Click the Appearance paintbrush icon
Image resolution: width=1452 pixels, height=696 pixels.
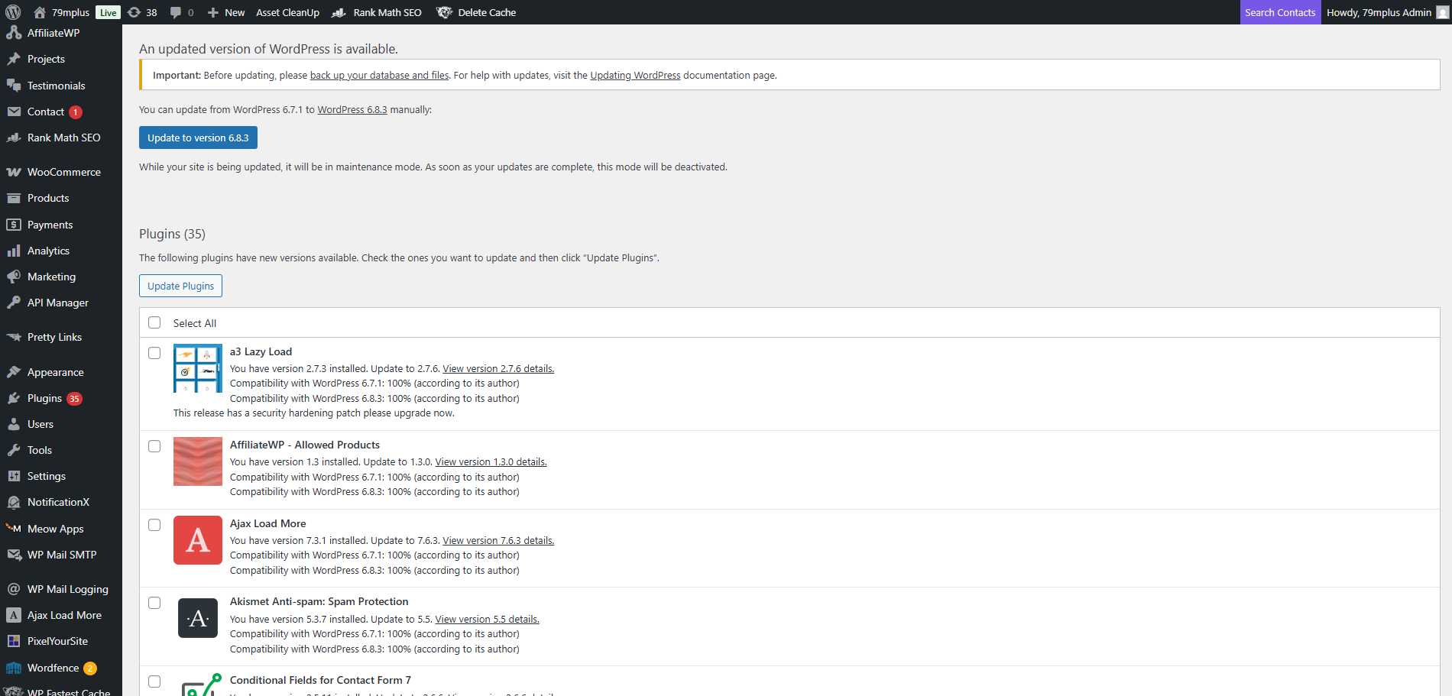pos(14,372)
